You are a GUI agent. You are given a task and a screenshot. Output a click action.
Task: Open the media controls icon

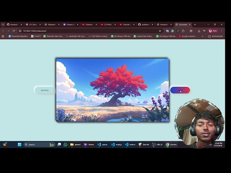[204, 31]
